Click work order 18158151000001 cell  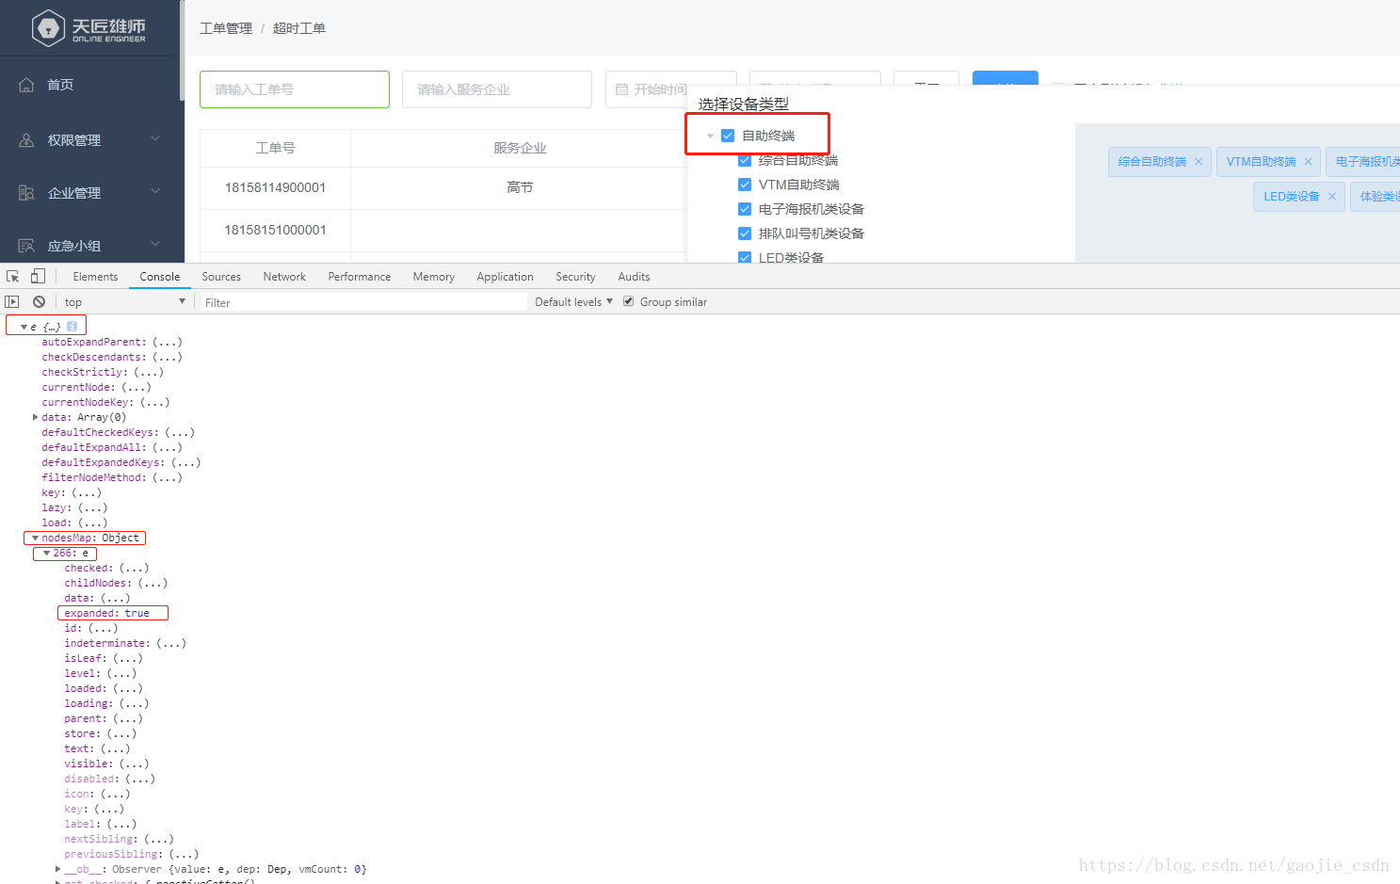(x=275, y=231)
